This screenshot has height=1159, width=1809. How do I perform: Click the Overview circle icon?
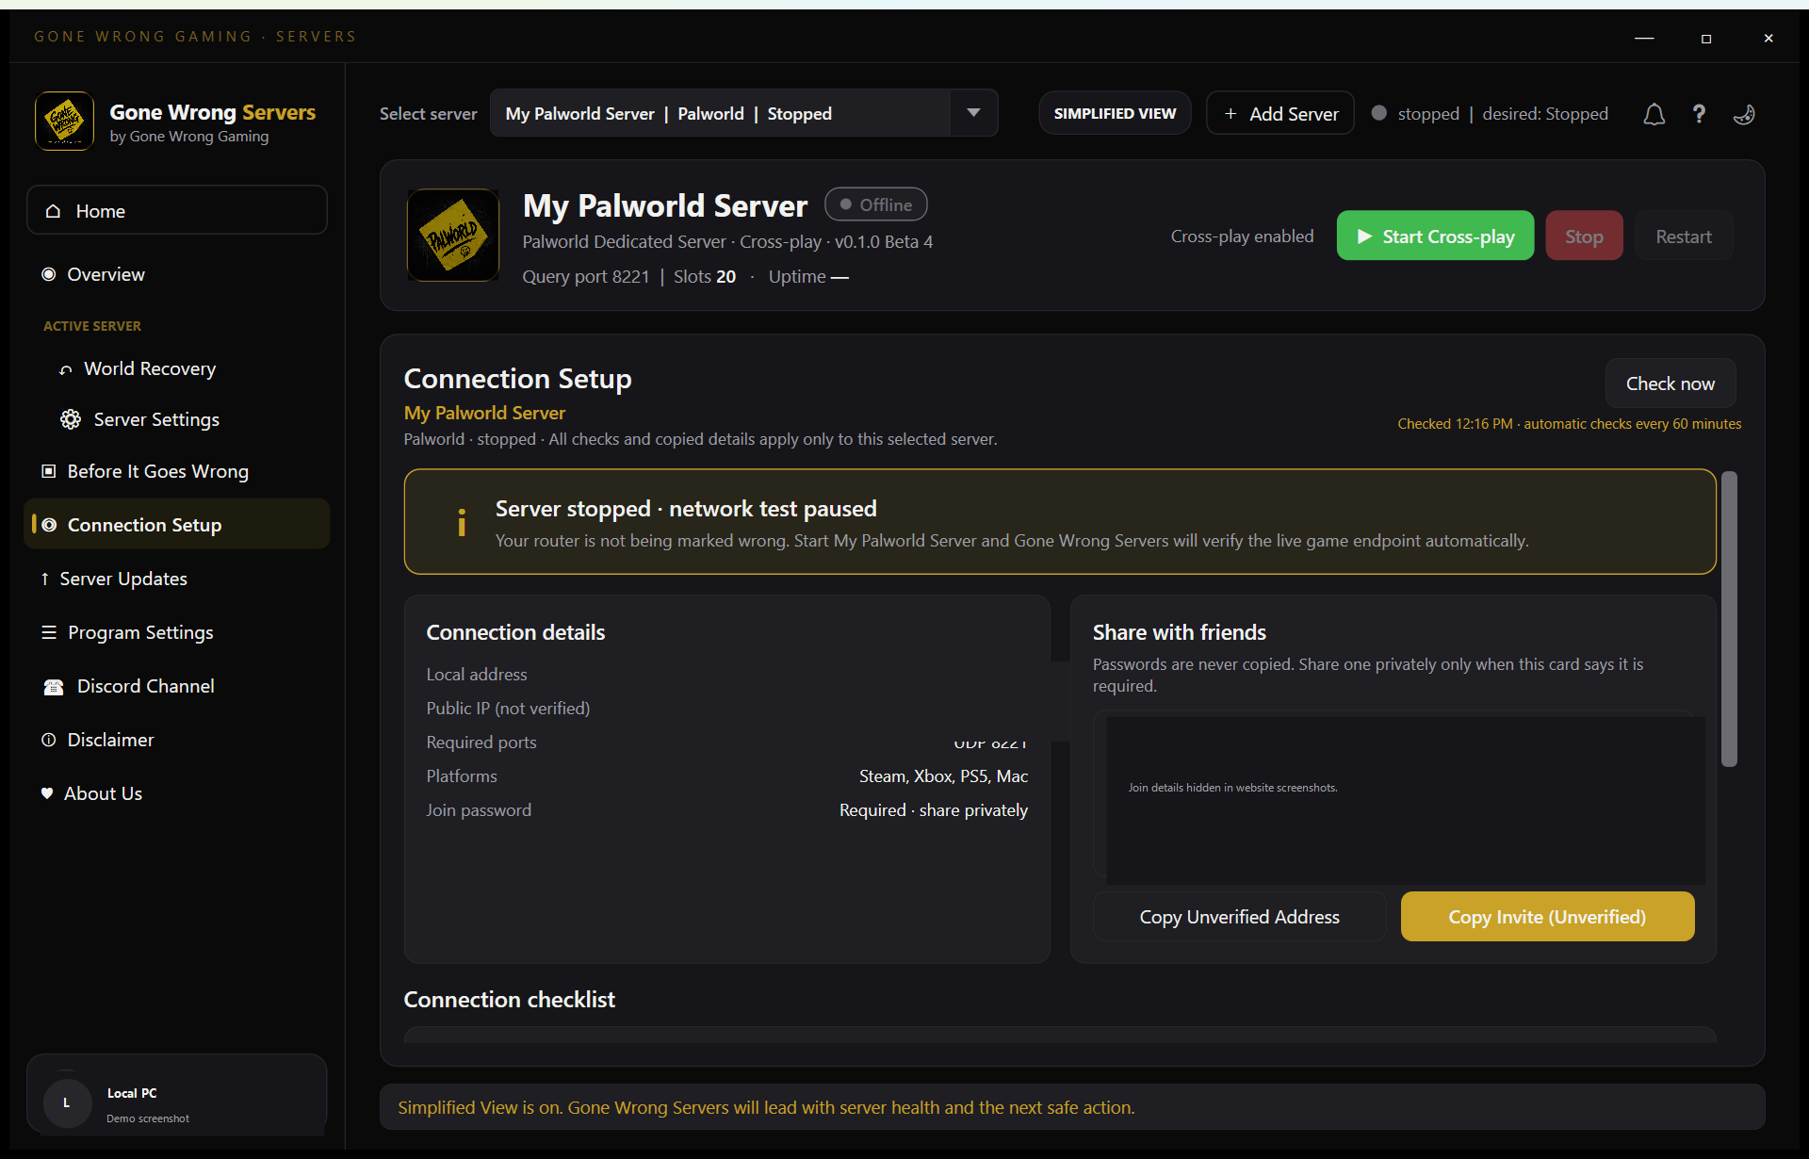49,274
